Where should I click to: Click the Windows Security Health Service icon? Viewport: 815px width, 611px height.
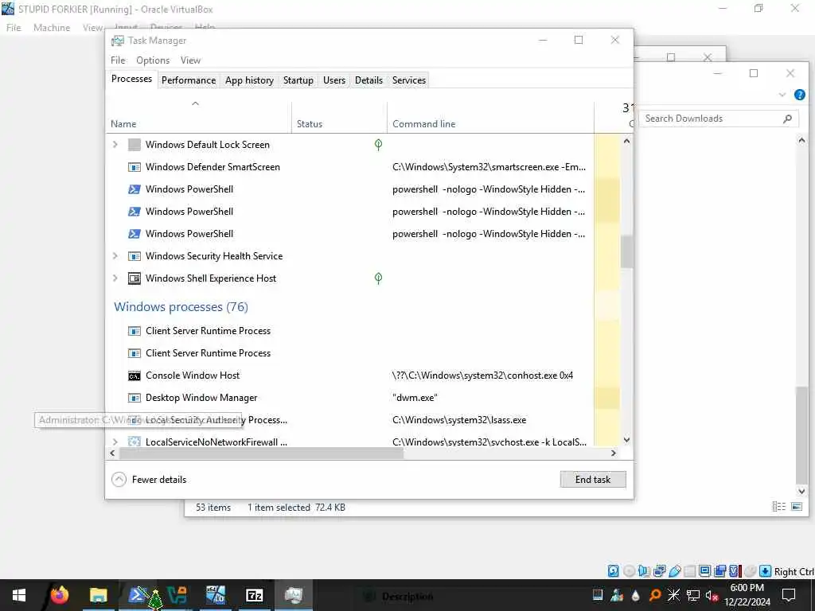(x=134, y=257)
